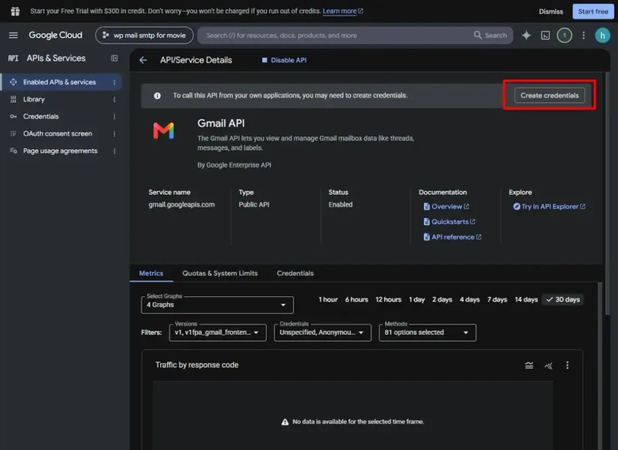Open the Quickstarts documentation link
The height and width of the screenshot is (450, 618).
pyautogui.click(x=449, y=222)
